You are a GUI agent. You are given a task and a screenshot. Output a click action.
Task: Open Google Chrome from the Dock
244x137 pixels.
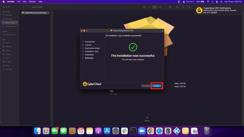[151, 131]
